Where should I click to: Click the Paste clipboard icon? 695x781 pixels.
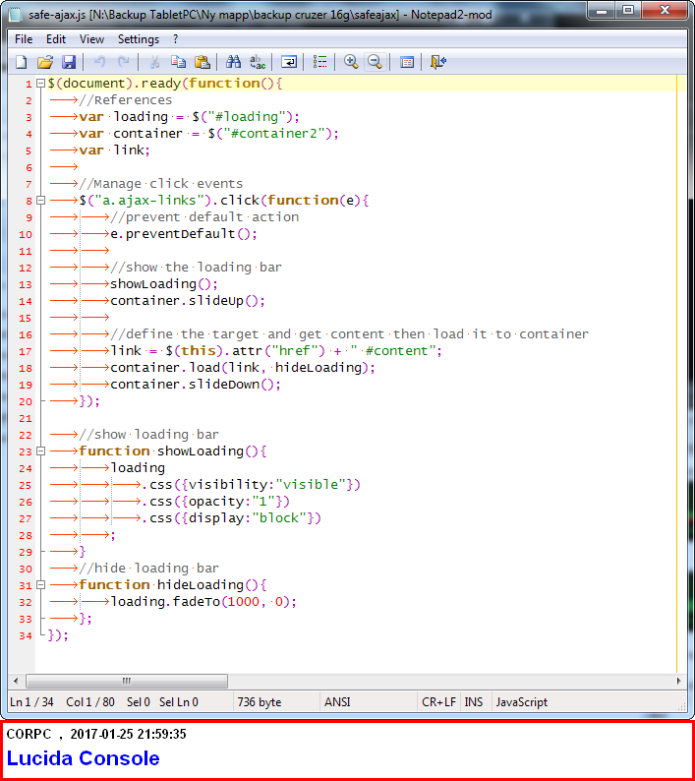coord(203,62)
